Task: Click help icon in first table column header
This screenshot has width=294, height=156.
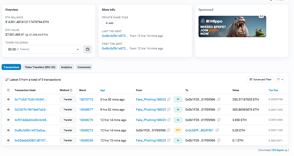Action: (8, 90)
